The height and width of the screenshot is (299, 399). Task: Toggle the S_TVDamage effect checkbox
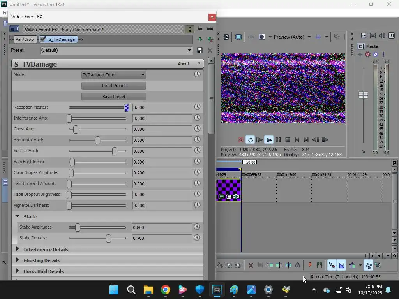click(43, 39)
